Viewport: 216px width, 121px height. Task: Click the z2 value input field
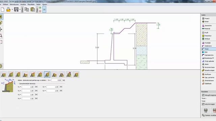coord(53,91)
